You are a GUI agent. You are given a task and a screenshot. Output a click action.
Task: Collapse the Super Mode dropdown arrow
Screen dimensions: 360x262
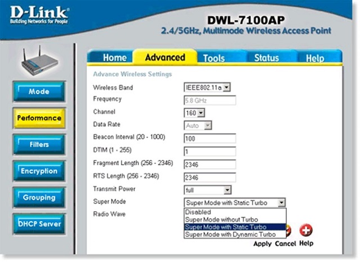(281, 203)
